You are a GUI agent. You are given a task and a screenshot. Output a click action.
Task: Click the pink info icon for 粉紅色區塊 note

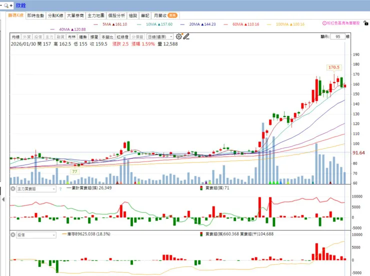324,23
